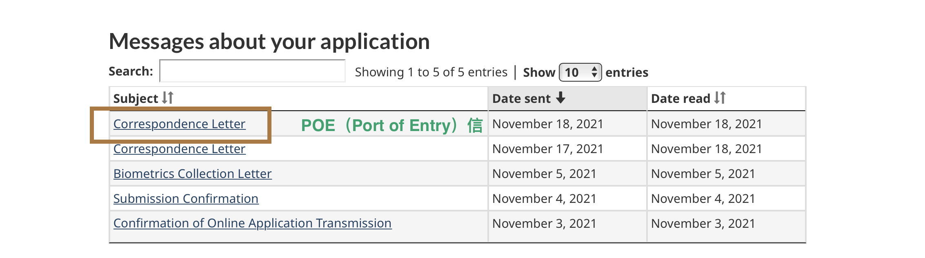Open the Submission Confirmation message
This screenshot has width=925, height=258.
coord(186,198)
